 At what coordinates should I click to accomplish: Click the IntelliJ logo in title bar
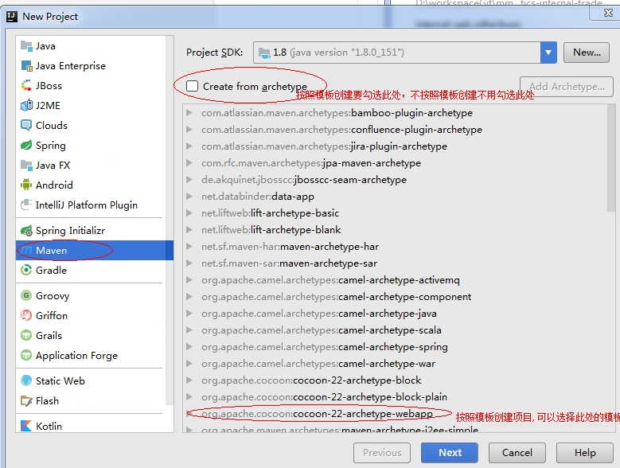(x=12, y=16)
